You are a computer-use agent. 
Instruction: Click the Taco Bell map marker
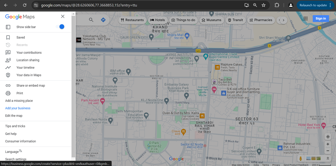214,82
